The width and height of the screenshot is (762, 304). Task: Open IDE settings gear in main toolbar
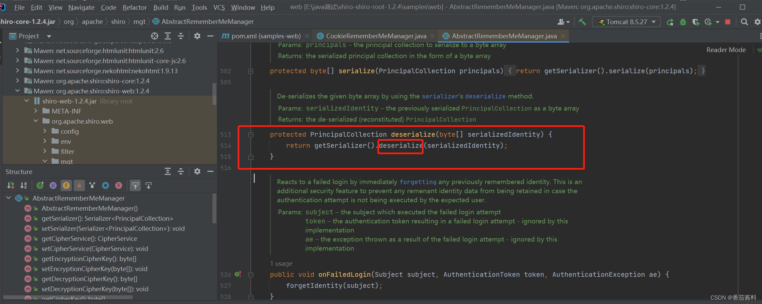tap(757, 22)
